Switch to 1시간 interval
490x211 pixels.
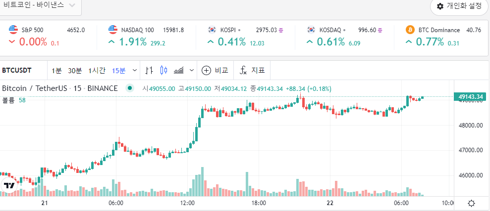click(x=97, y=71)
